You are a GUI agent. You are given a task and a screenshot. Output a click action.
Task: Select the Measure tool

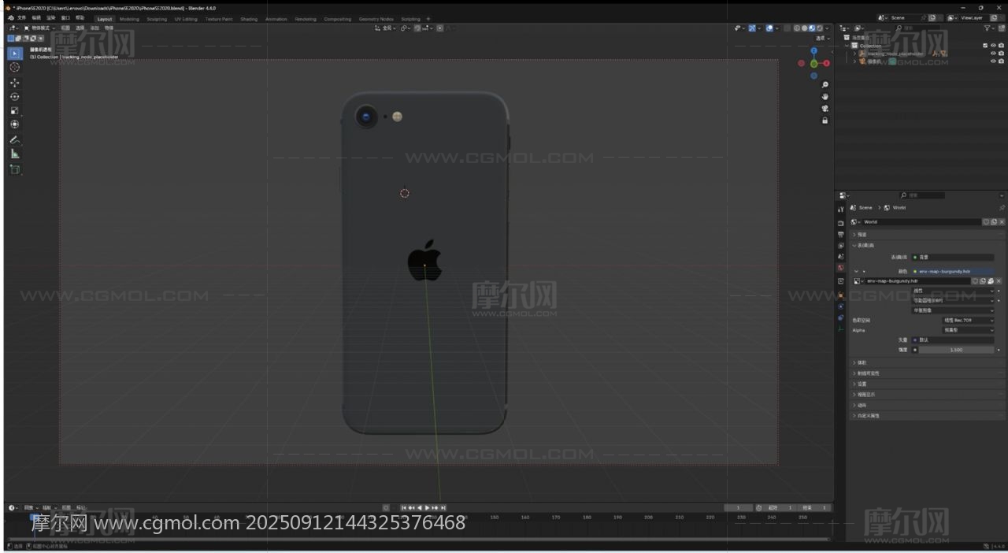click(x=15, y=154)
